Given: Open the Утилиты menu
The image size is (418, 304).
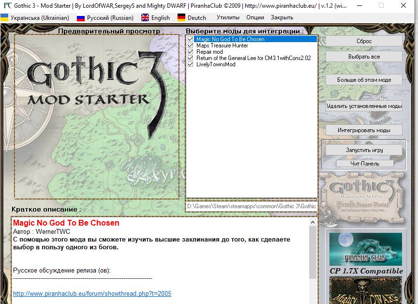Looking at the screenshot, I should point(228,17).
